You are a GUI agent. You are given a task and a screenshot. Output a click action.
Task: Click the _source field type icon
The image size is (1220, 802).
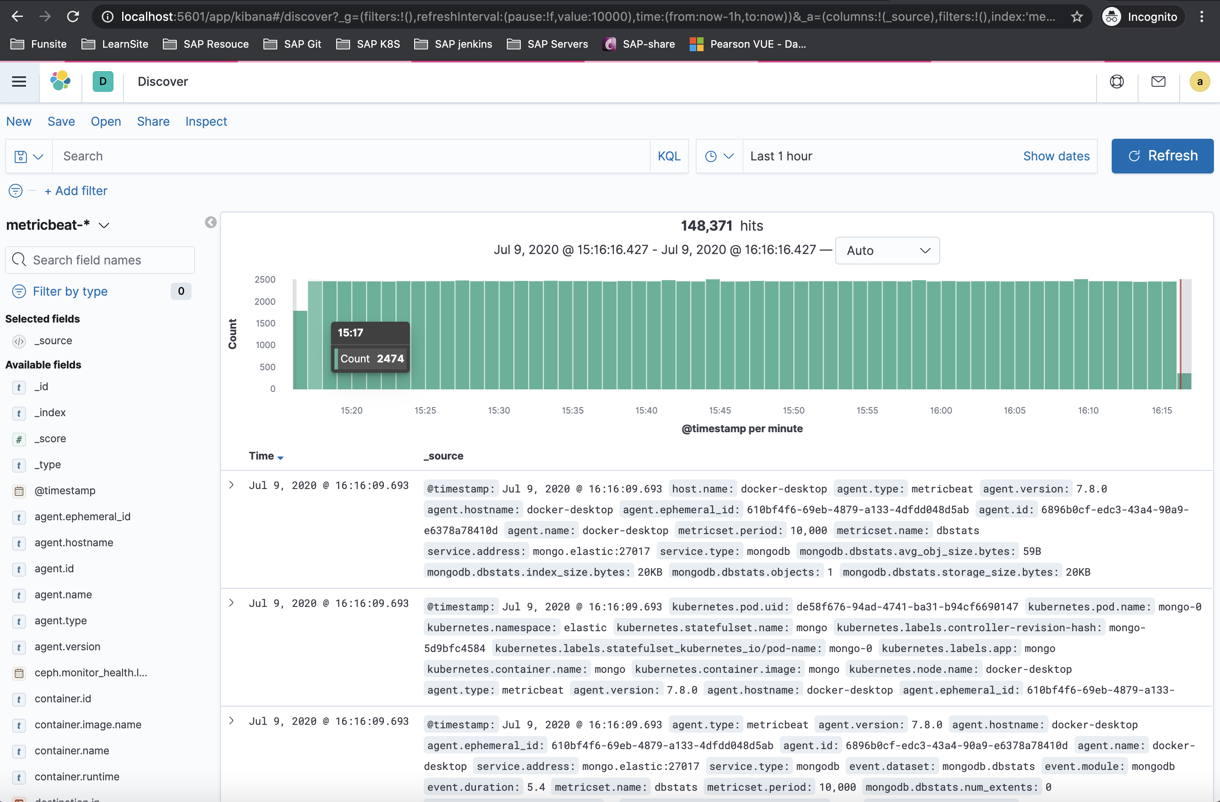click(19, 341)
